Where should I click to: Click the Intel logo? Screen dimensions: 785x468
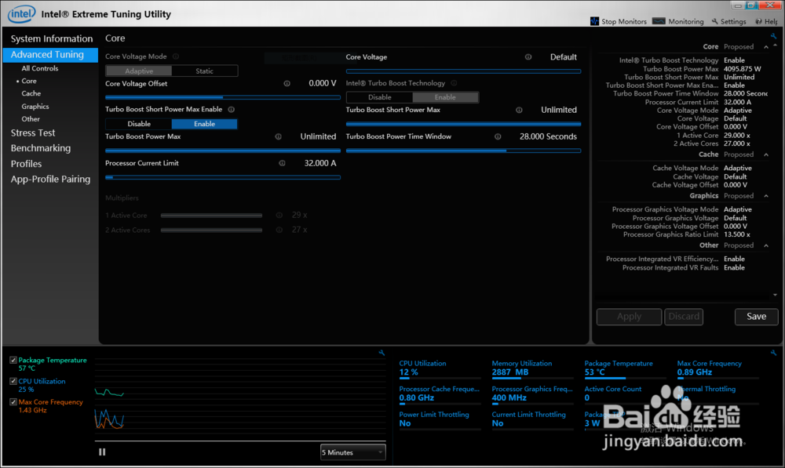(21, 14)
